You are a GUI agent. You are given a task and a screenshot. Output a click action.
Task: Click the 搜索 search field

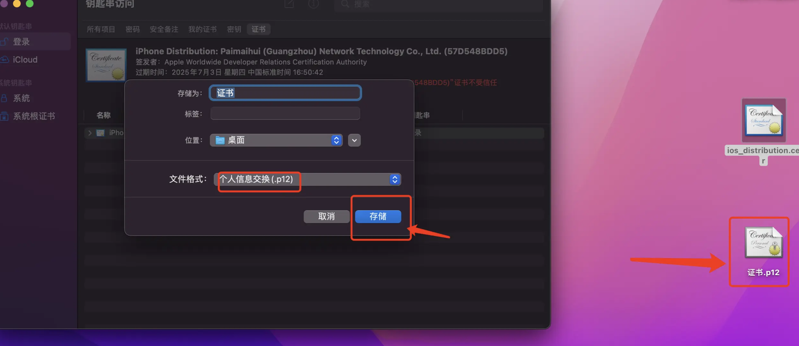tap(438, 5)
